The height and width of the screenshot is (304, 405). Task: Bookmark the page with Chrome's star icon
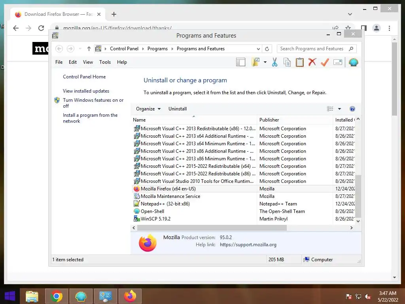pyautogui.click(x=348, y=28)
